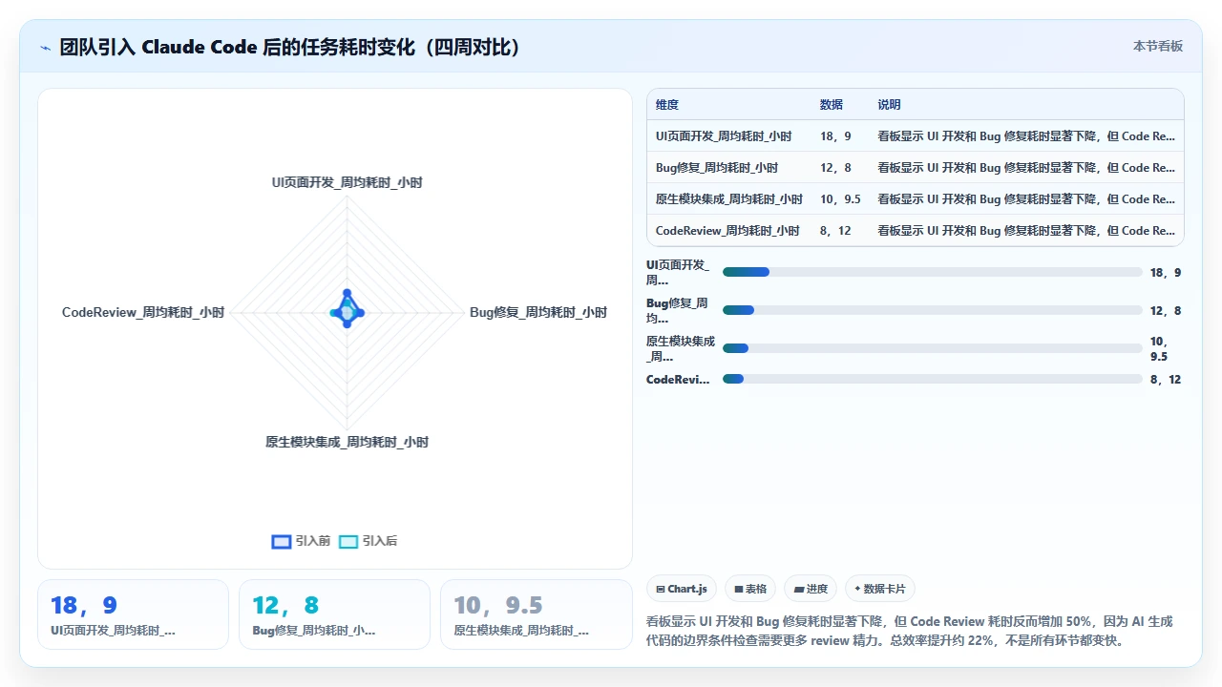Select the 进度 chip

(x=811, y=589)
